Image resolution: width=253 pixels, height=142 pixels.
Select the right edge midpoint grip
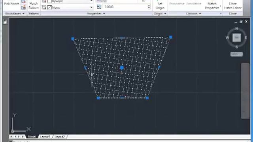pos(159,67)
